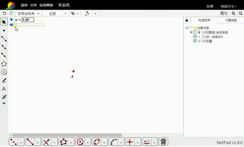Collapse the 对象列表 tree node

187,28
